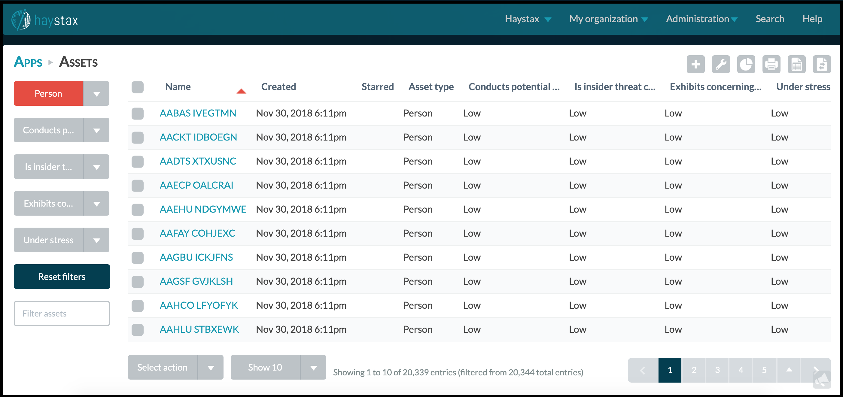Click the red Person filter button

[x=48, y=93]
